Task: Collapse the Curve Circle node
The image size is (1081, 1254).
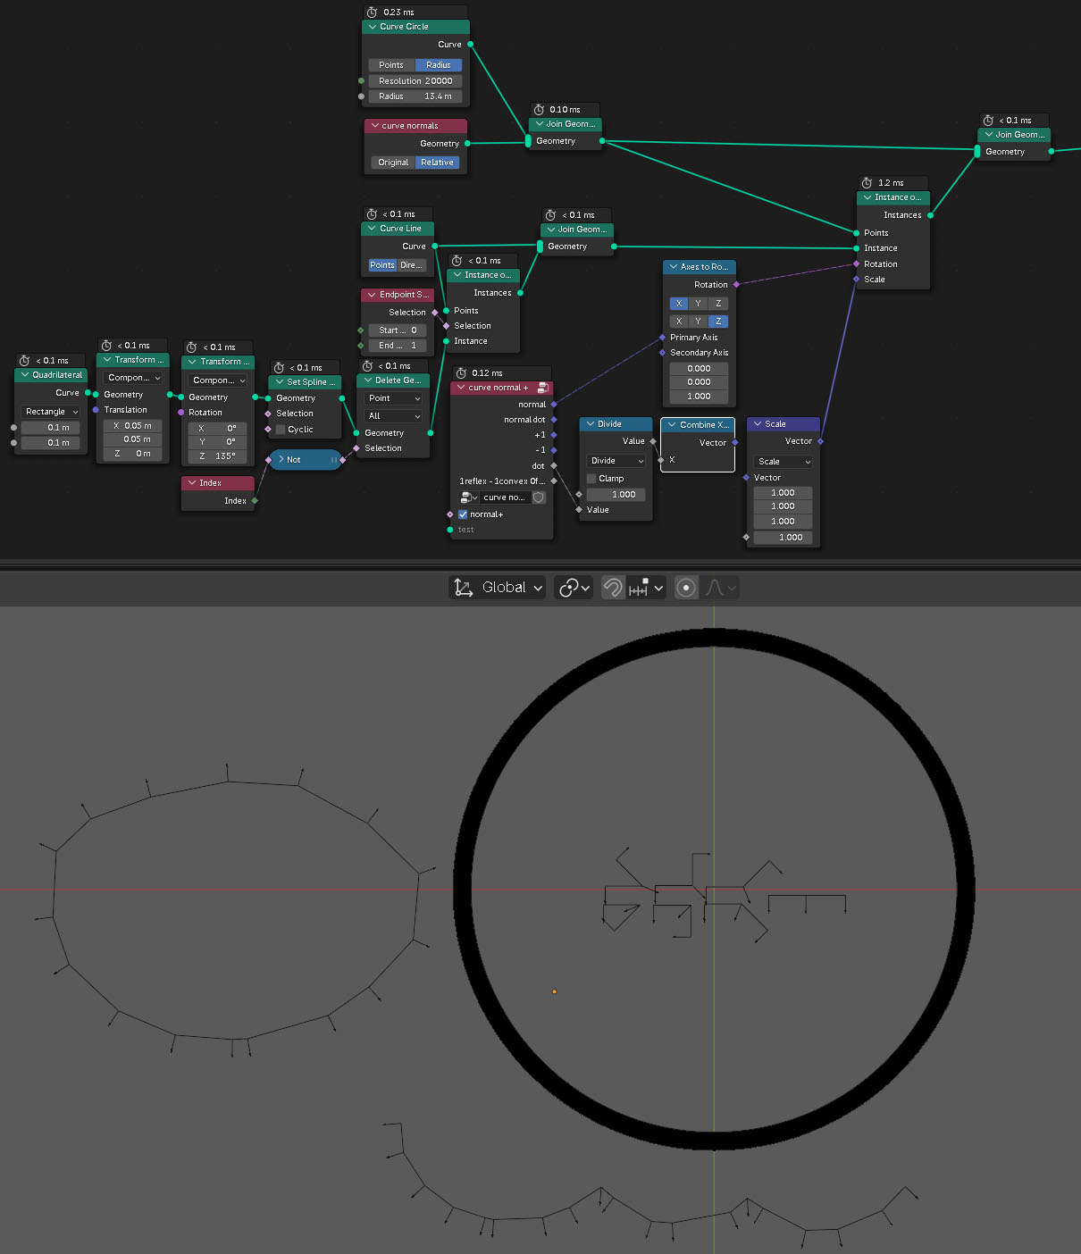Action: tap(373, 27)
